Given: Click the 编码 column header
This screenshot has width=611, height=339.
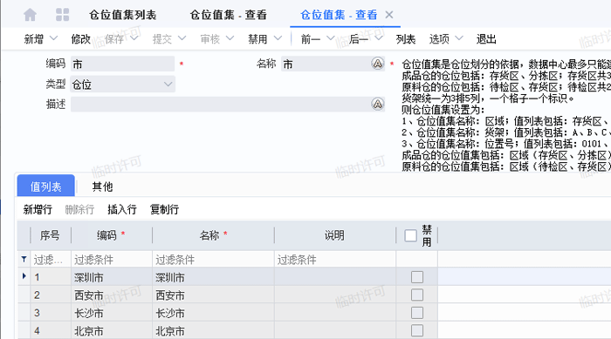Looking at the screenshot, I should pyautogui.click(x=112, y=235).
